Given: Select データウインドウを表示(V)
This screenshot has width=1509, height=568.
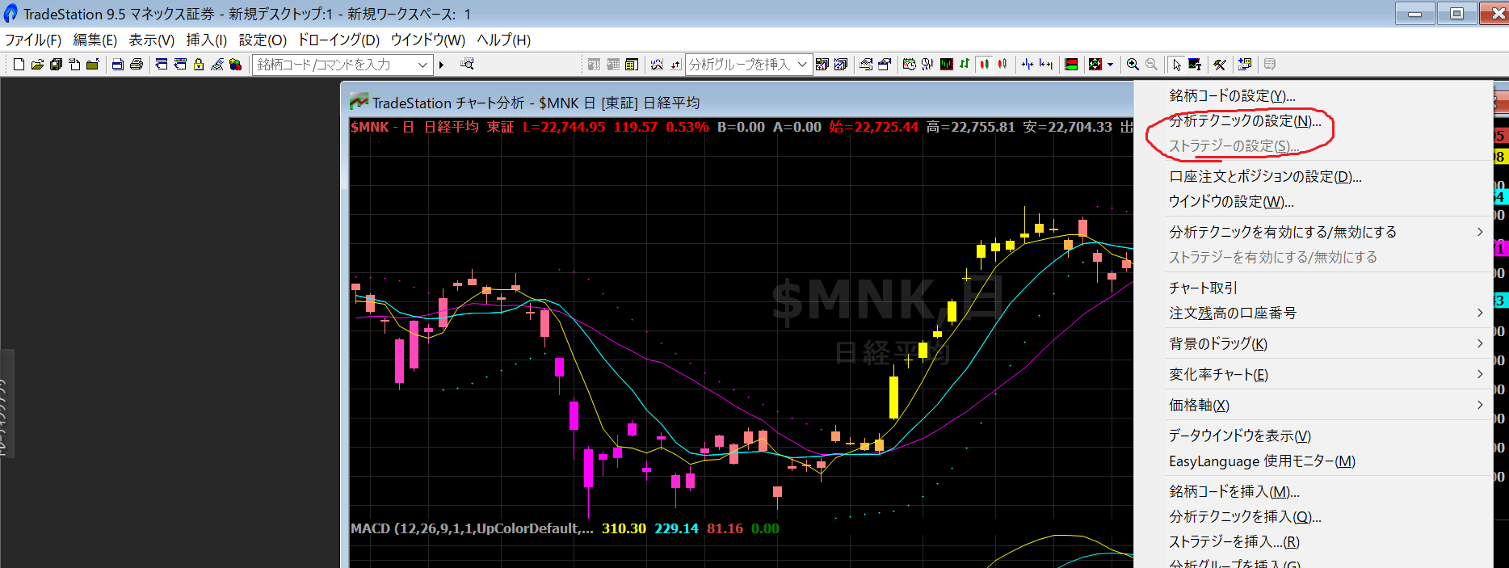Looking at the screenshot, I should click(x=1313, y=435).
